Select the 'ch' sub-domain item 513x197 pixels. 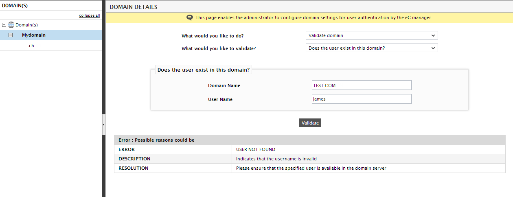click(x=31, y=46)
